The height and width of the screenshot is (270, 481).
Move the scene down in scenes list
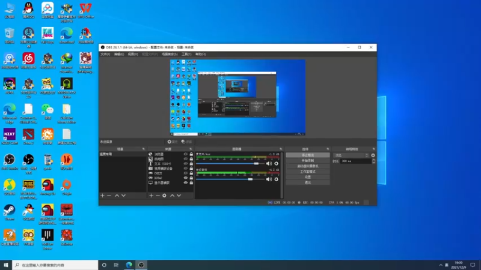pyautogui.click(x=123, y=196)
